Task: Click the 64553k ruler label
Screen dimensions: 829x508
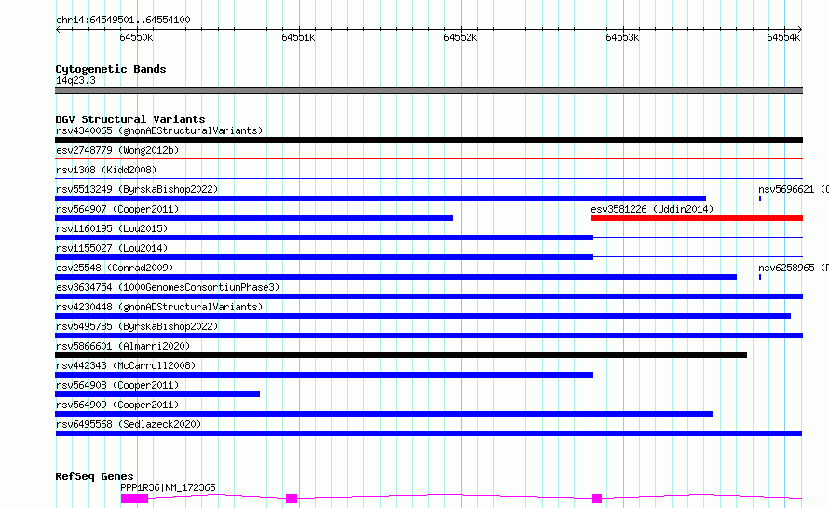Action: pyautogui.click(x=622, y=37)
